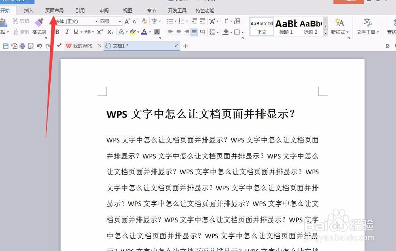This screenshot has height=251, width=396.
Task: Open the 引用 ribbon tab
Action: point(80,11)
